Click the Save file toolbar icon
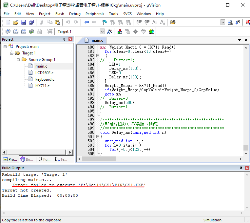 click(x=24, y=22)
